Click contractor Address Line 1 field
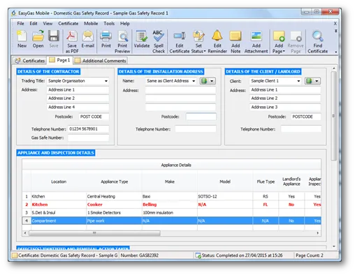The image size is (355, 275). [78, 90]
